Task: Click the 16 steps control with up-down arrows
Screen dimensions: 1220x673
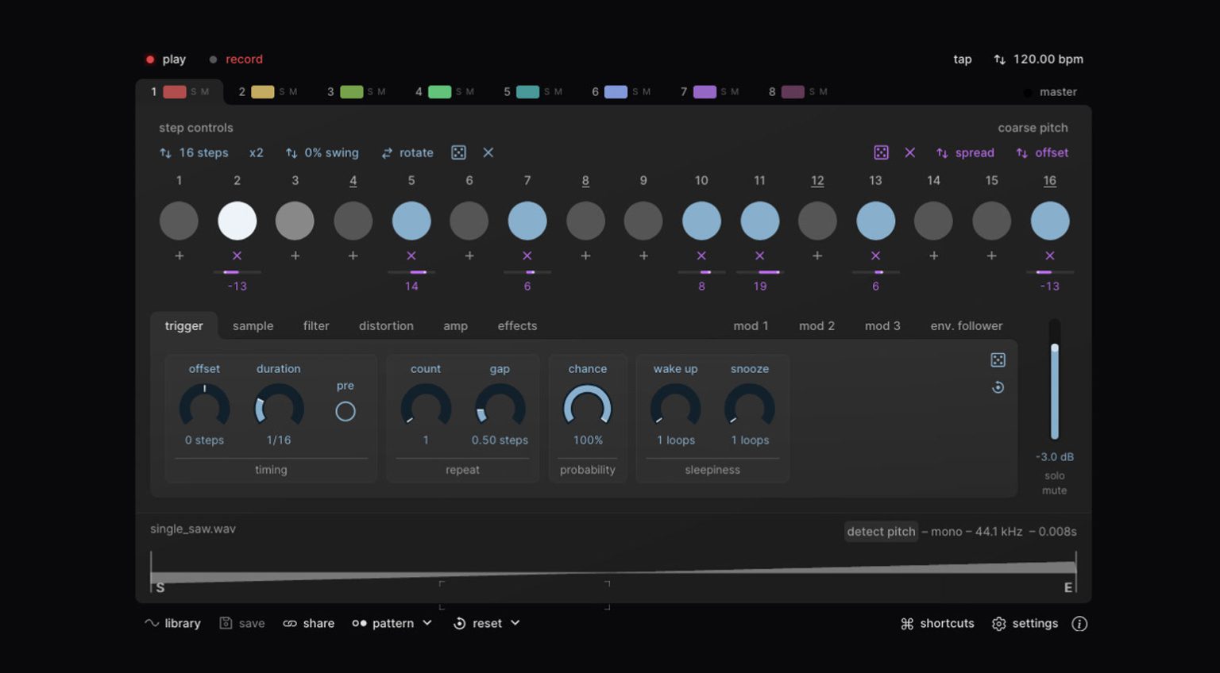Action: [x=194, y=152]
